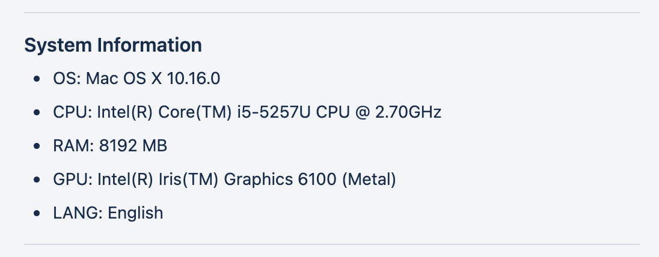Click the bullet point beside the RAM entry
Screen dimensions: 659x257
pyautogui.click(x=38, y=146)
